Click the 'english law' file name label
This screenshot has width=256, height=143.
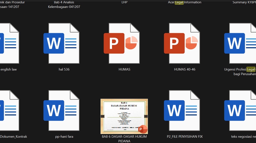9,70
